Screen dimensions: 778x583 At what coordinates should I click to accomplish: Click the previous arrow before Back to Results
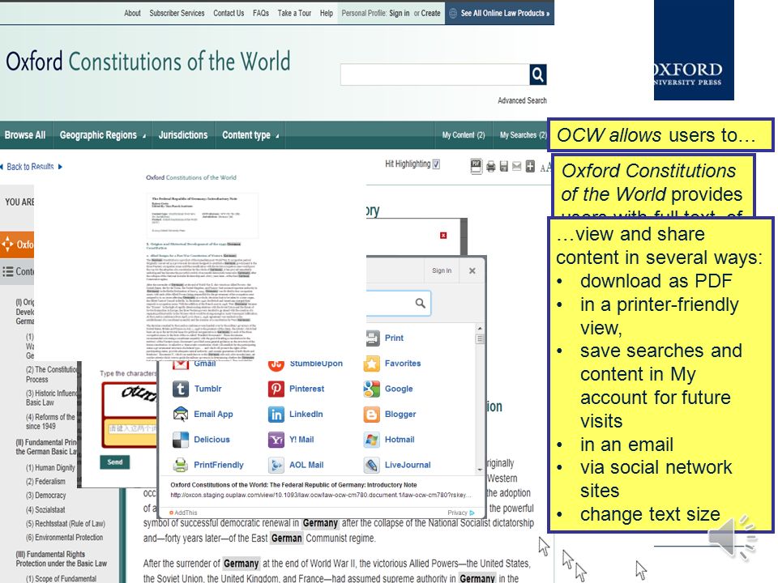(x=2, y=167)
